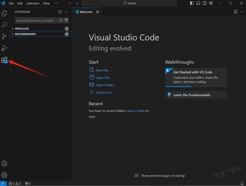The image size is (246, 186).
Task: Refresh the extensions list
Action: point(60,12)
